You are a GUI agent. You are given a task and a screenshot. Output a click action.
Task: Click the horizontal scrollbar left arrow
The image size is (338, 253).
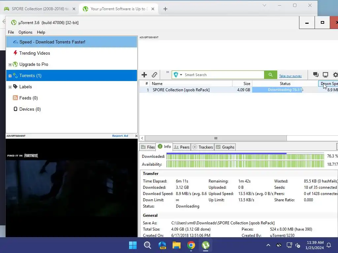[142, 138]
